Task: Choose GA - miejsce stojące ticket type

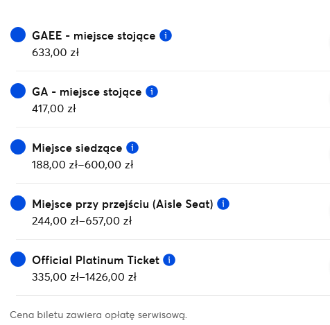Action: (x=87, y=92)
